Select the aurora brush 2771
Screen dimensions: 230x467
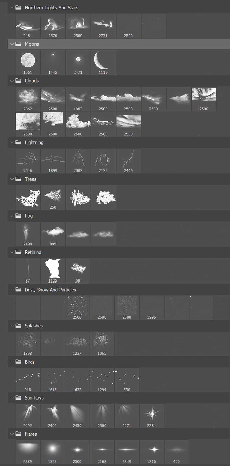(x=103, y=24)
